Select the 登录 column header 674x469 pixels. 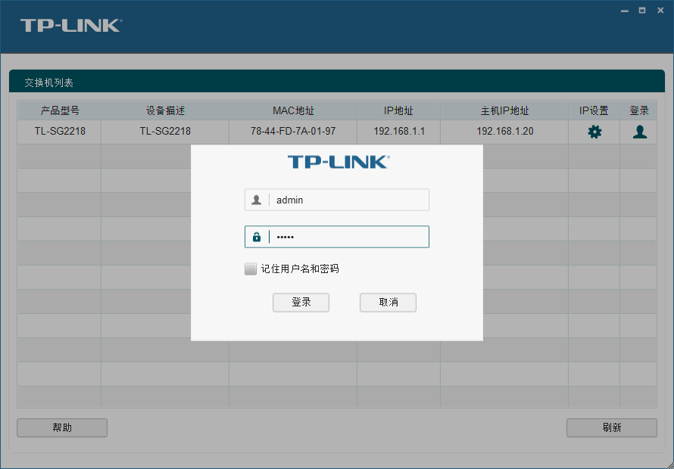click(638, 110)
